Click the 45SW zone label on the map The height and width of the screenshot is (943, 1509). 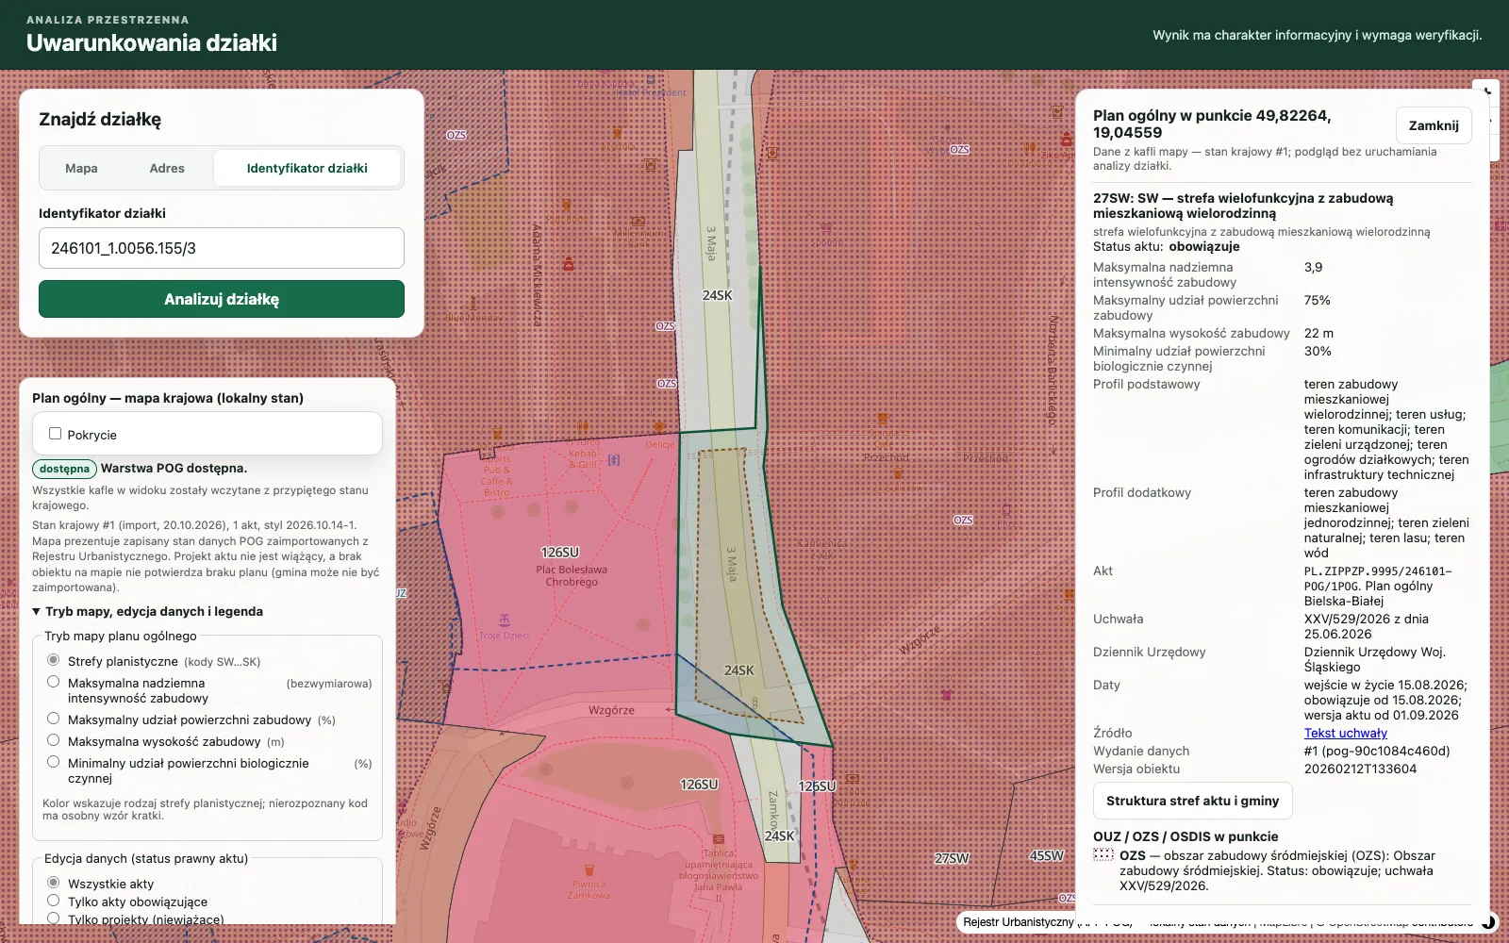tap(1047, 855)
